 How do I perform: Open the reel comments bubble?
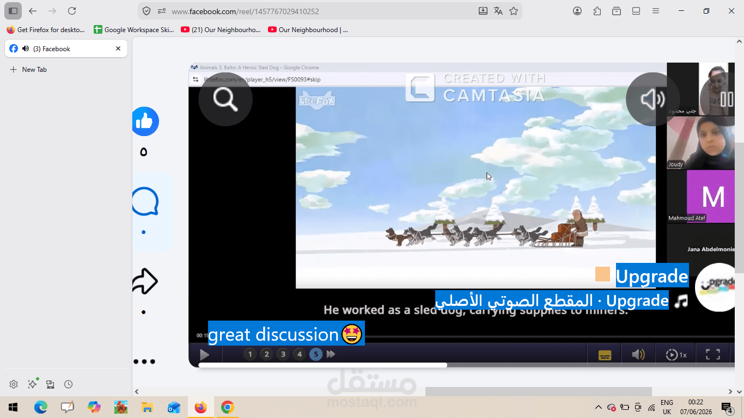(145, 201)
